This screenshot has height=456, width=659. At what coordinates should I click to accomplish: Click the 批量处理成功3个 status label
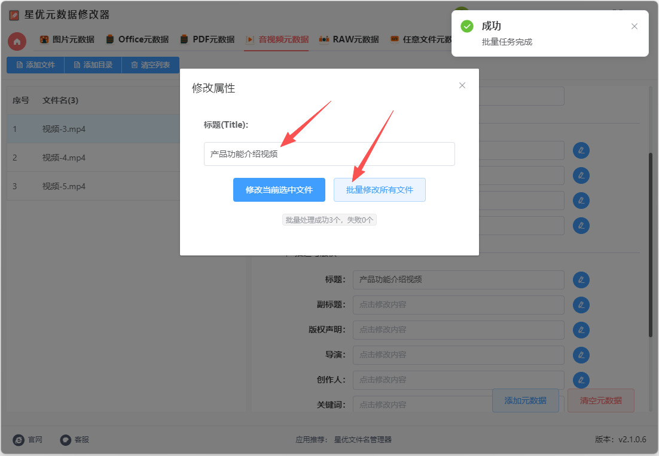[329, 220]
